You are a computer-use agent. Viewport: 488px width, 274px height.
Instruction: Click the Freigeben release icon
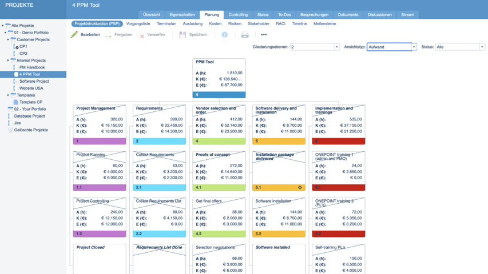tap(108, 35)
